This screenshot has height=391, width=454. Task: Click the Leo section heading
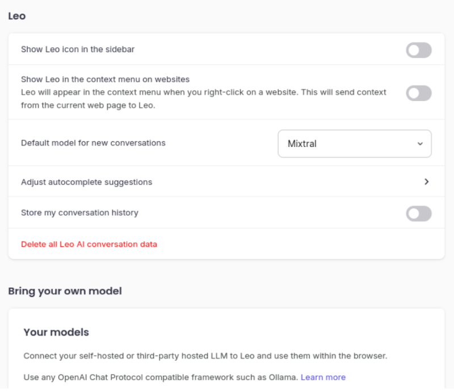point(17,16)
